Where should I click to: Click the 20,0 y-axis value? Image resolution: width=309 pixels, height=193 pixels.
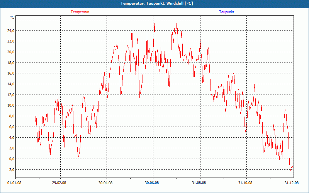coord(11,52)
